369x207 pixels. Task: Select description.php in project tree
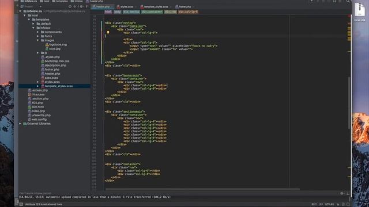[54, 66]
